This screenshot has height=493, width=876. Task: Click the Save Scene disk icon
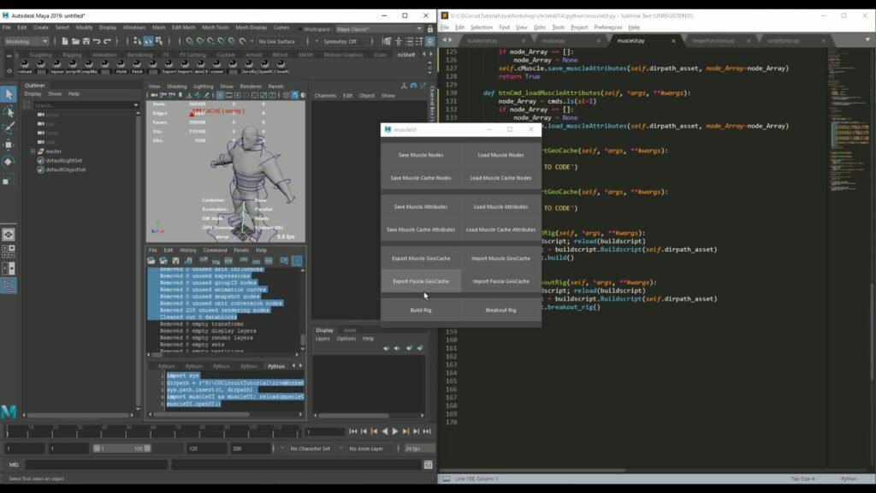point(86,41)
